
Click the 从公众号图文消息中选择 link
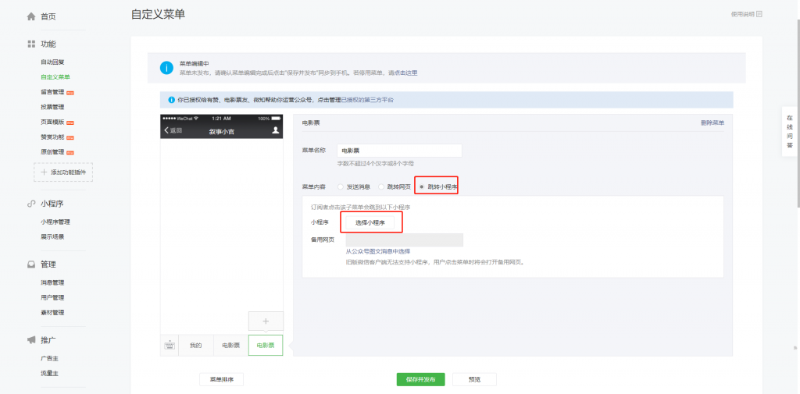[378, 251]
